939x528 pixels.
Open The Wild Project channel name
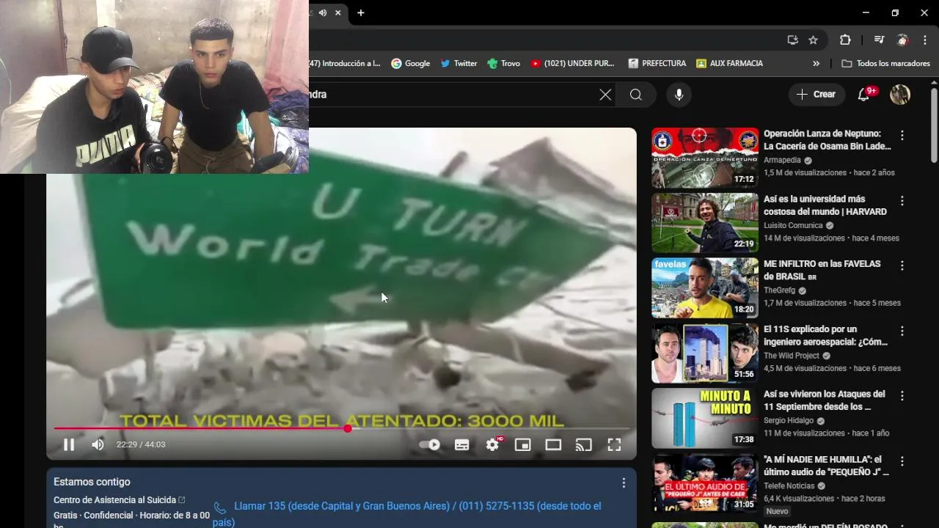pos(792,356)
